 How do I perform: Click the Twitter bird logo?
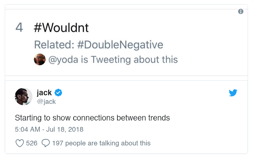tap(233, 93)
